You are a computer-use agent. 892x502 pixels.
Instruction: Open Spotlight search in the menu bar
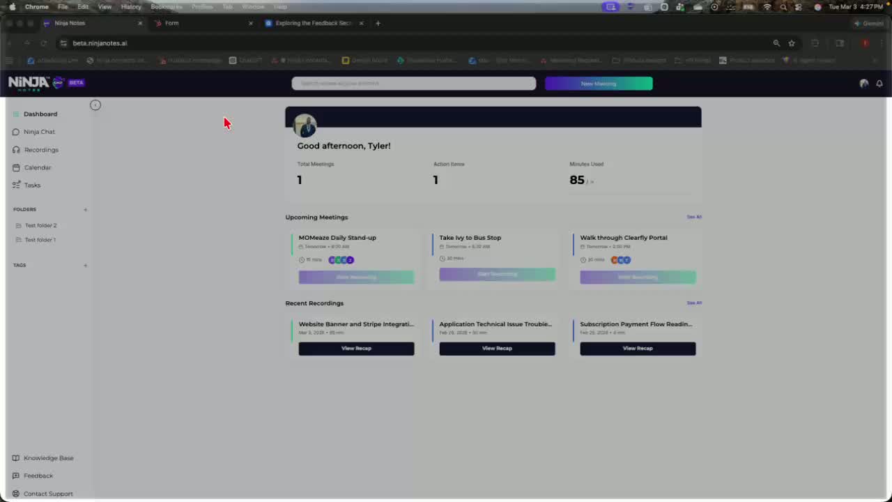pyautogui.click(x=783, y=7)
